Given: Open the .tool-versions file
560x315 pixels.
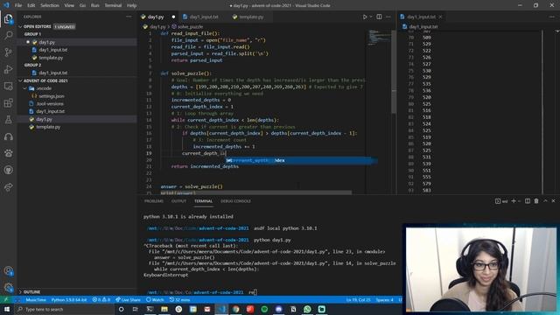Looking at the screenshot, I should tap(78, 104).
